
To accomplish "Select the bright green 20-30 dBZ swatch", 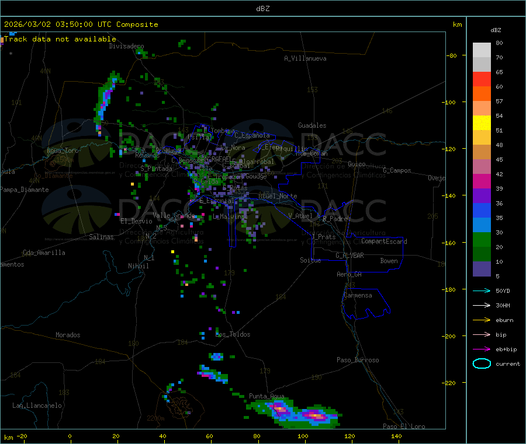I will pyautogui.click(x=482, y=240).
